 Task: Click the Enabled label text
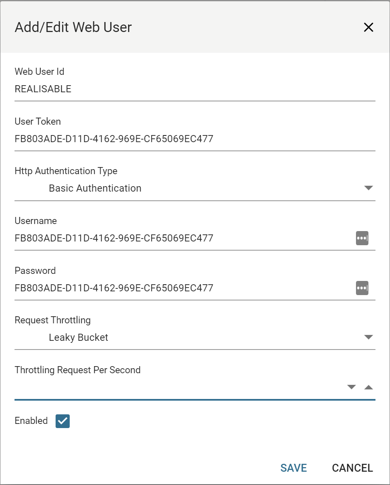(31, 421)
